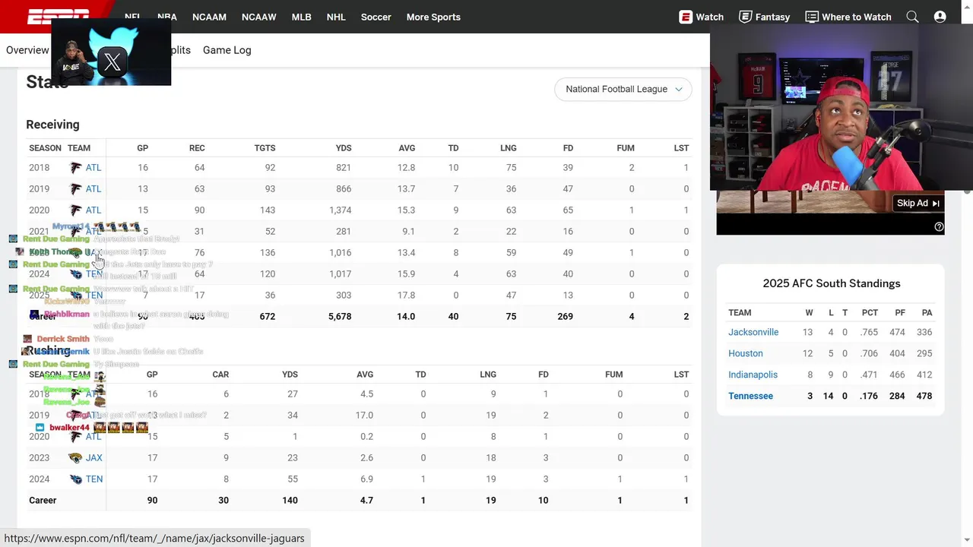
Task: Open Tennessee in AFC South standings
Action: coord(750,396)
